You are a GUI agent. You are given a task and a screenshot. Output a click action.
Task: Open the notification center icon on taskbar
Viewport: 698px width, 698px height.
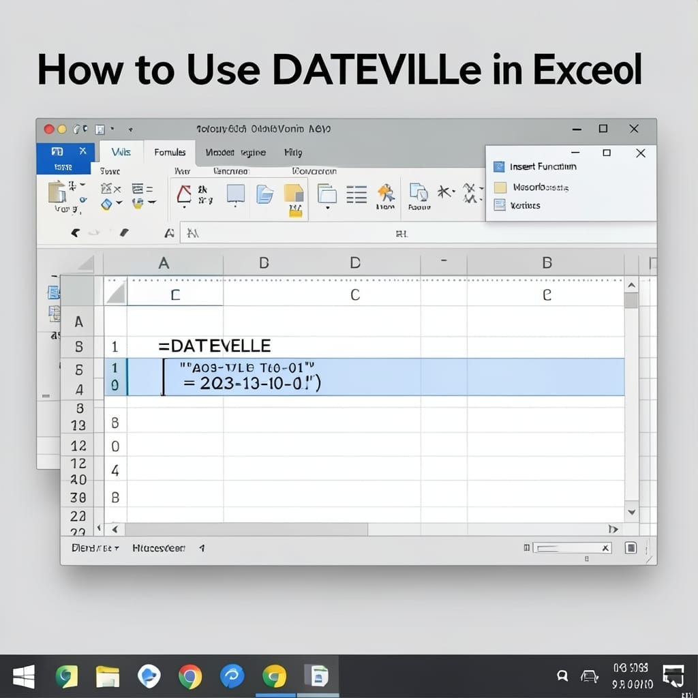pyautogui.click(x=673, y=676)
